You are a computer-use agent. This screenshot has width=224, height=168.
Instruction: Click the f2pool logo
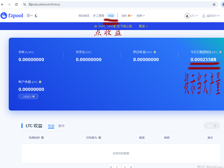tap(12, 16)
